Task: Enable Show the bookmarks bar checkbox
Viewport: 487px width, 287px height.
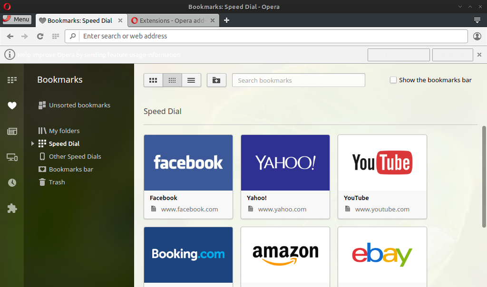Action: (x=393, y=80)
